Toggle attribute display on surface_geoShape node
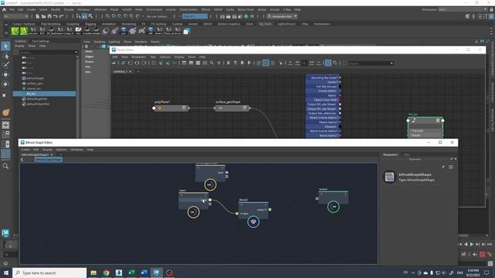Screen dimensions: 495x278 coord(244,108)
